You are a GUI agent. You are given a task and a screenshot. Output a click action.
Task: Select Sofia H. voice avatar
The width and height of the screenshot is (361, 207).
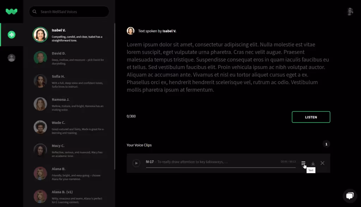[x=40, y=81]
